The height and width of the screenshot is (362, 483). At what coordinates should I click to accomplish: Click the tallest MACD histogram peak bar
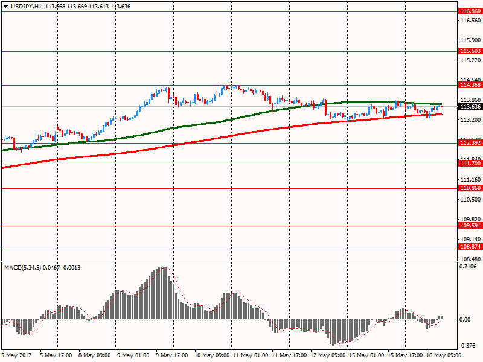[x=161, y=293]
